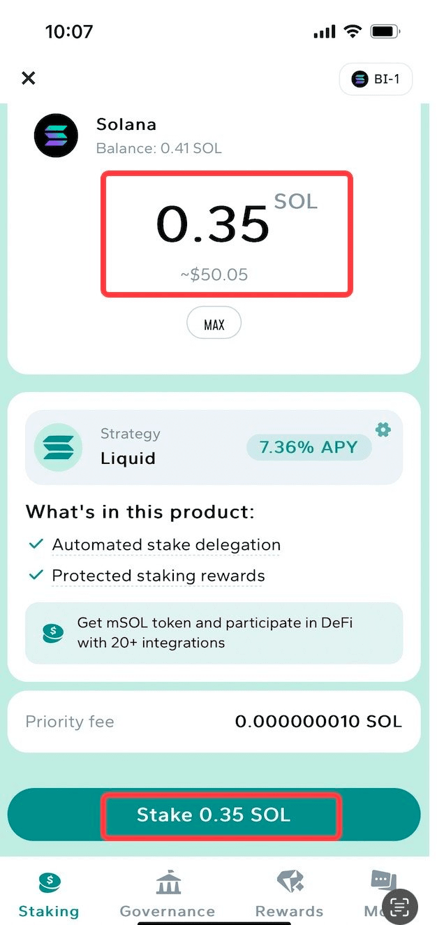Edit the 0.35 SOL amount field

[213, 224]
